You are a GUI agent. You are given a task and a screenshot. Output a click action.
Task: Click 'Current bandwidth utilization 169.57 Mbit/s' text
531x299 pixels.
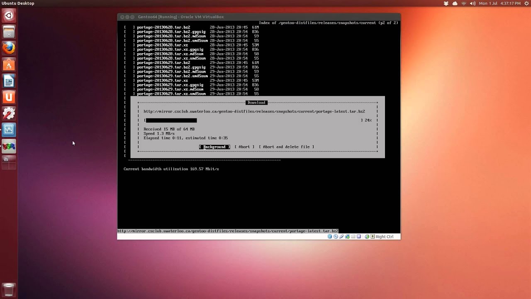click(x=171, y=169)
